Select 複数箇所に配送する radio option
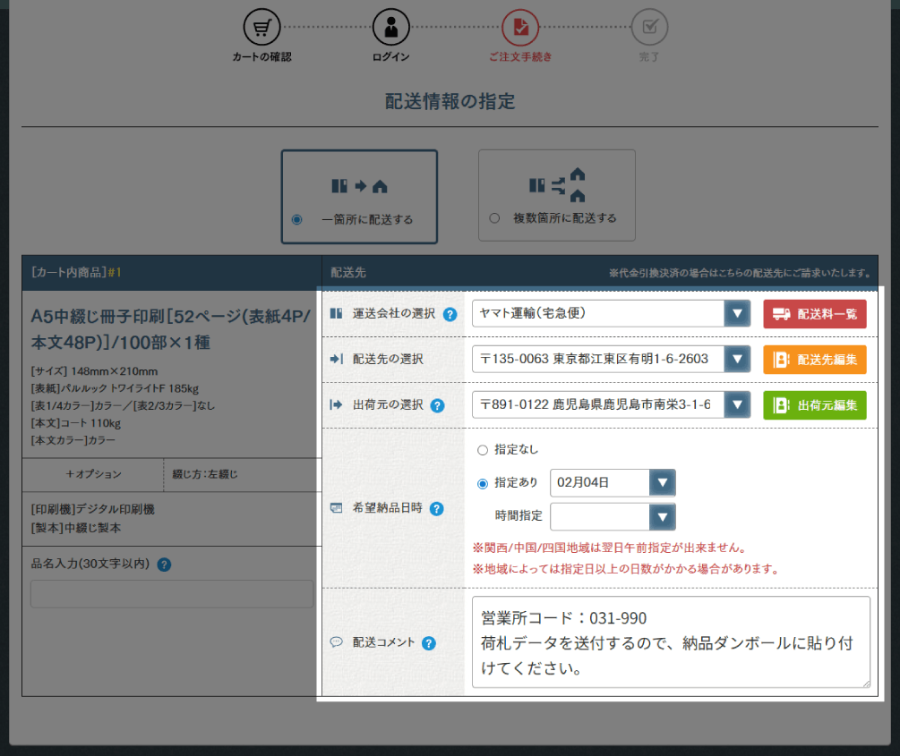The image size is (900, 756). pyautogui.click(x=494, y=218)
